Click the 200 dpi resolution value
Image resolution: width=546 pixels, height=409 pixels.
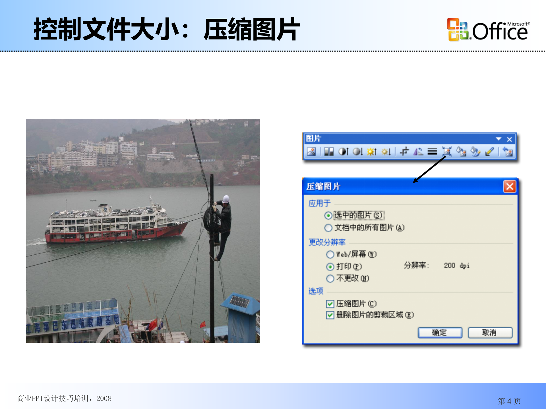coord(456,266)
